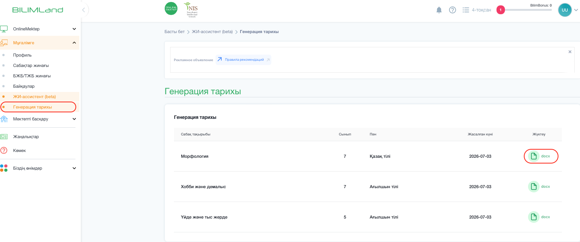
Task: Click the Біздің өнімдер colored dots icon
Action: click(x=4, y=168)
